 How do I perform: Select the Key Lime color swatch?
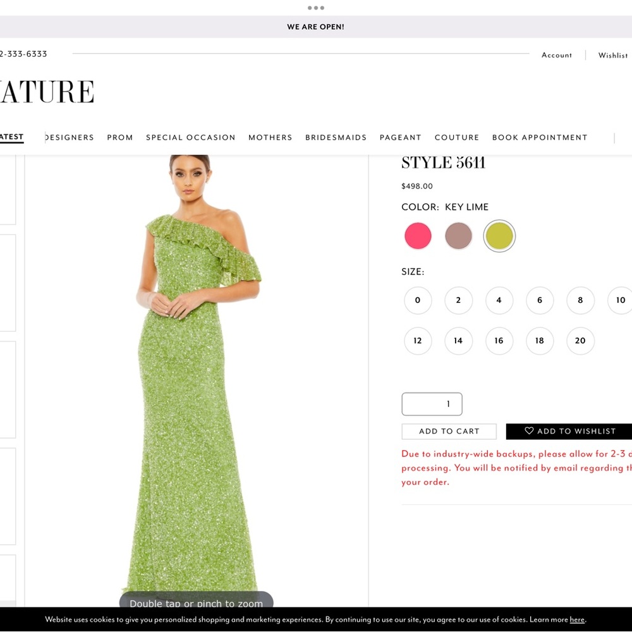(499, 235)
